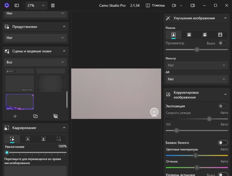Select the fourth portrait mode icon
232x176 pixels.
click(220, 35)
